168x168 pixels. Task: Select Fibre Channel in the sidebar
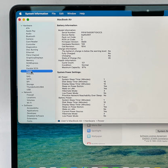pyautogui.click(x=33, y=55)
